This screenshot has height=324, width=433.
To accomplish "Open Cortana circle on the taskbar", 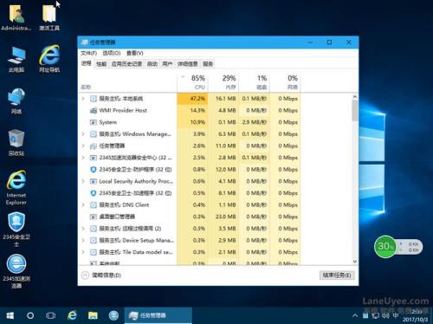I will click(30, 315).
